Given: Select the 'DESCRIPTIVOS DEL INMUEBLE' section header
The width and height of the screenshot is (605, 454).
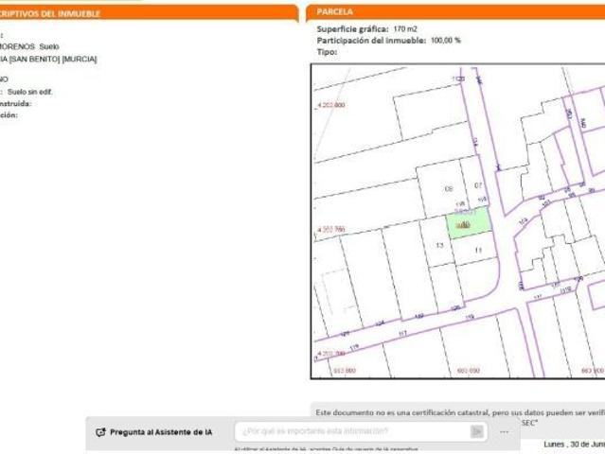Looking at the screenshot, I should [50, 14].
